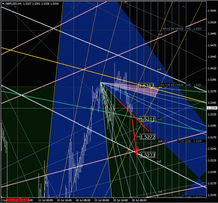Click the 23 Jul 00:00 time axis label
218x203 pixels.
pos(102,200)
